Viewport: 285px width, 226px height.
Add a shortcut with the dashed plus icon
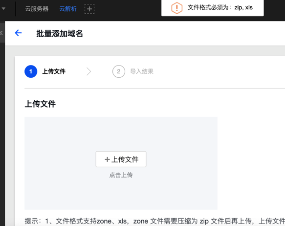coord(89,9)
